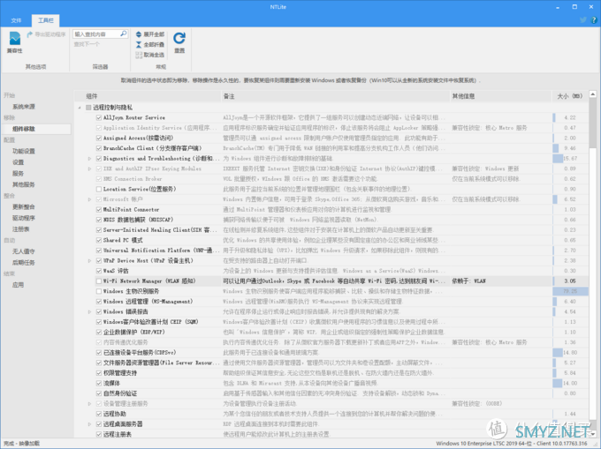Expand the Microsoft 帐户 node

tap(89, 199)
